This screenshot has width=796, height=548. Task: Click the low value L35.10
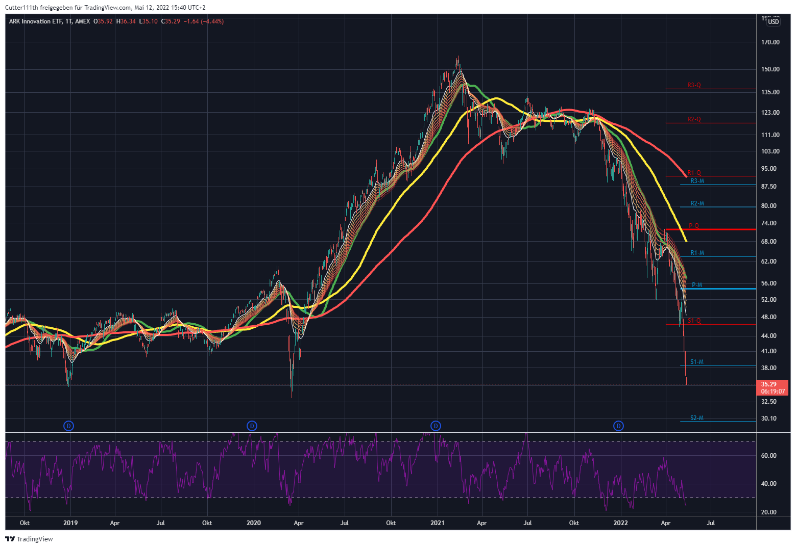coord(149,21)
